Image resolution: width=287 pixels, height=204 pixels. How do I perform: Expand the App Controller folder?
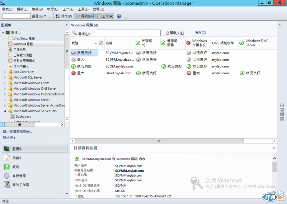tap(5, 72)
